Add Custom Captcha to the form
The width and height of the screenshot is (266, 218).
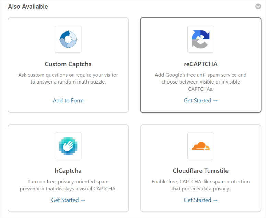[x=68, y=101]
